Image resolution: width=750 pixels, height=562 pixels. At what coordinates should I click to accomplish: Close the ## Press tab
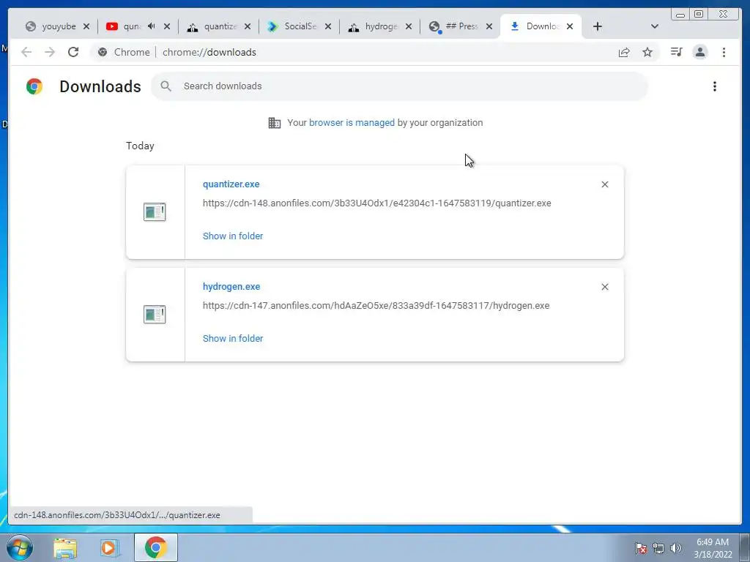489,26
